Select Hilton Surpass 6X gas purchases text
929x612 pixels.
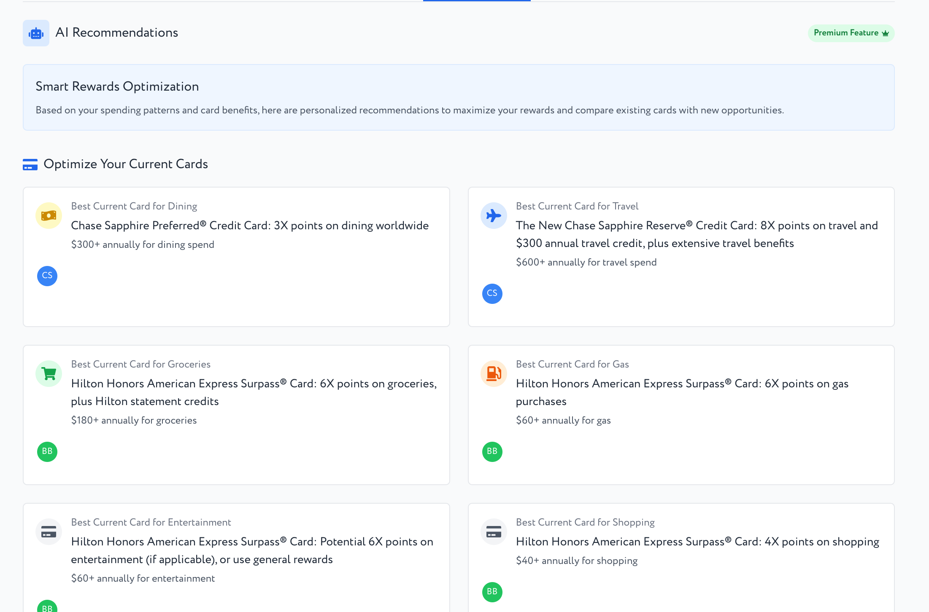coord(682,392)
